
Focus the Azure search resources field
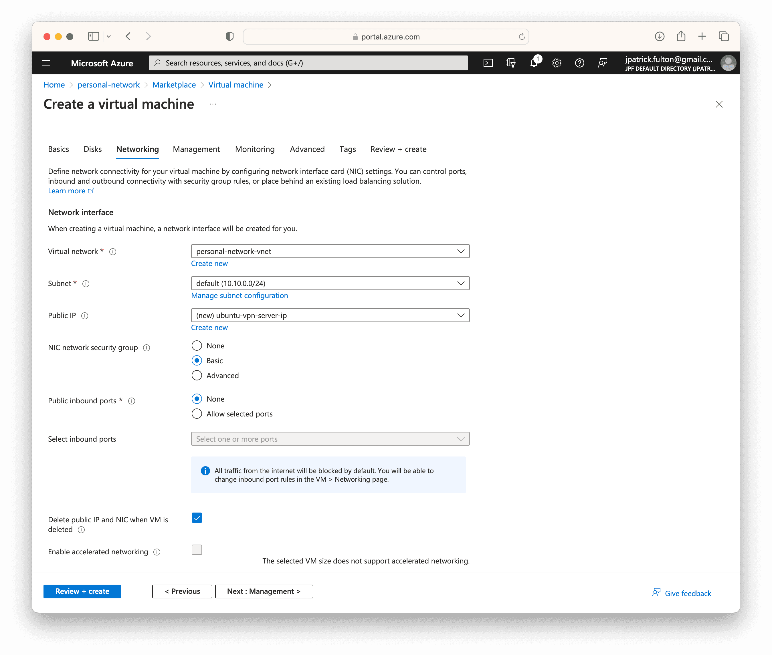click(308, 63)
